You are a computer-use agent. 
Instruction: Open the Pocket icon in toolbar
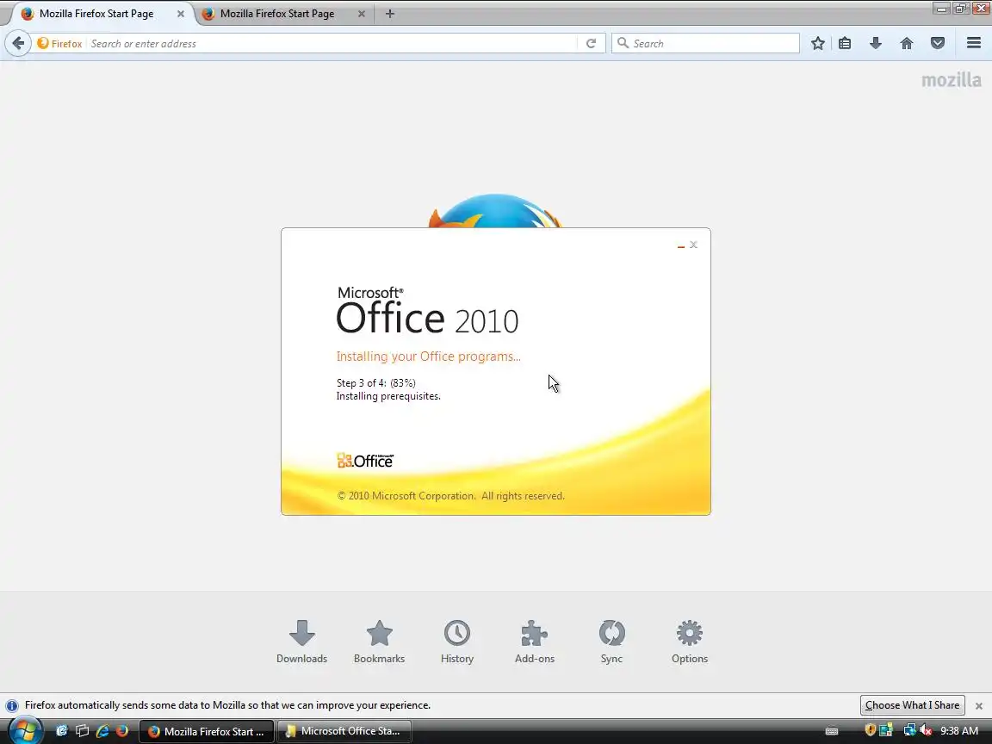(938, 43)
